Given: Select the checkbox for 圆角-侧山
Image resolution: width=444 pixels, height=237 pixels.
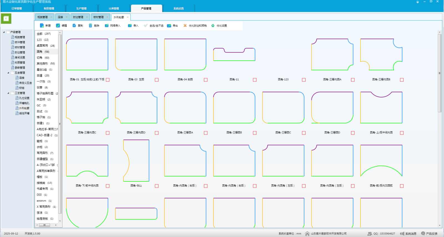Looking at the screenshot, I should [157, 186].
